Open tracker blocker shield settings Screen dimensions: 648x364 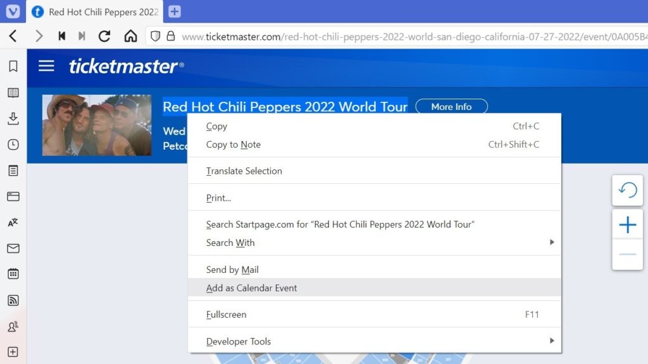pos(156,36)
